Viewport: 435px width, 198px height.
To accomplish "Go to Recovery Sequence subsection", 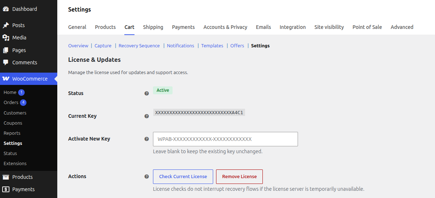I will (139, 46).
